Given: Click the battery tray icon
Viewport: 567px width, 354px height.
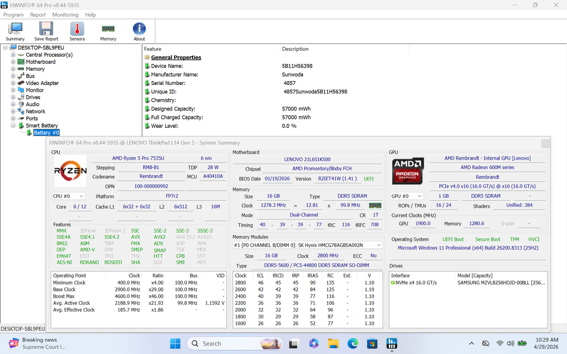Looking at the screenshot, I should click(x=522, y=343).
